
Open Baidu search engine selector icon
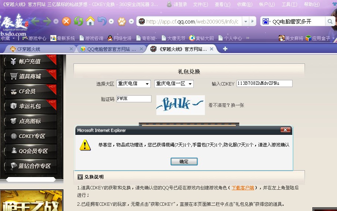[266, 21]
